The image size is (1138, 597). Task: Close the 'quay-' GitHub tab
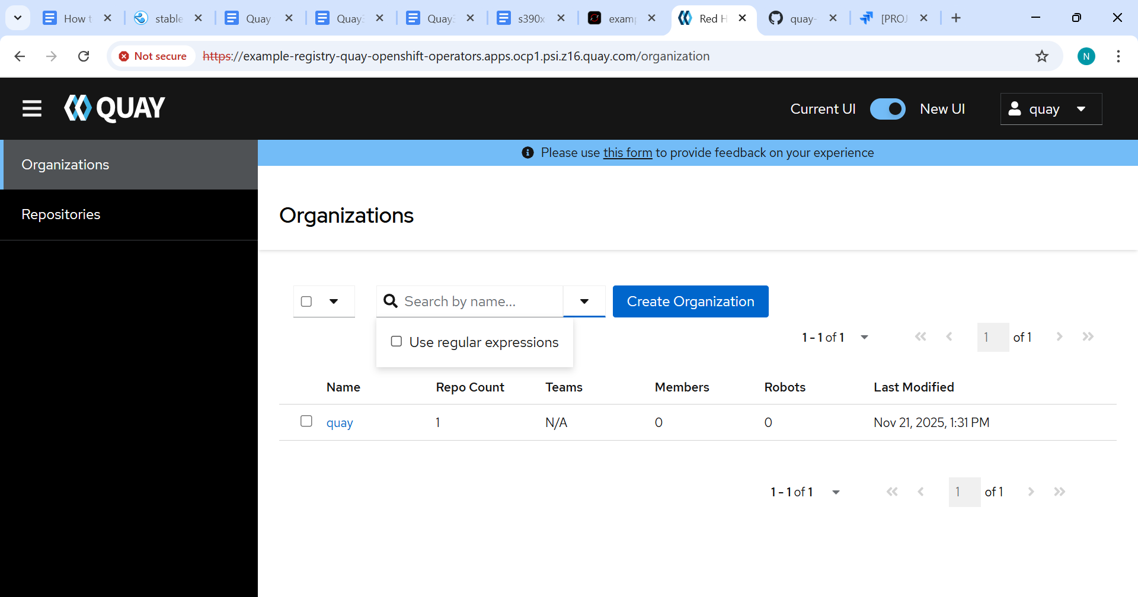click(x=833, y=18)
